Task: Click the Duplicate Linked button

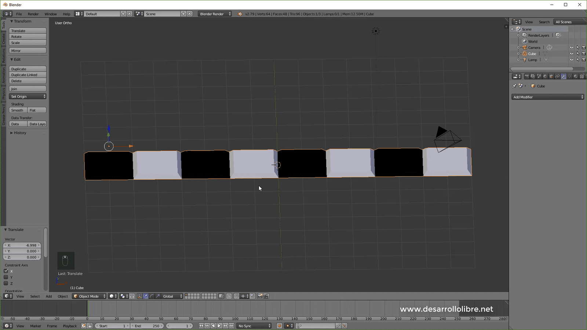Action: (x=28, y=75)
